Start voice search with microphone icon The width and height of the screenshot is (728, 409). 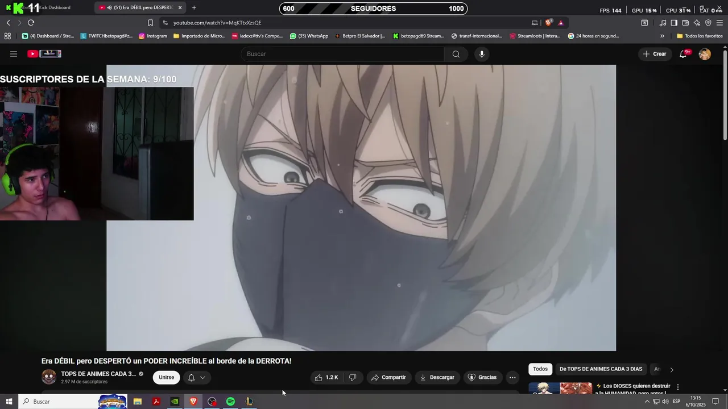[482, 54]
